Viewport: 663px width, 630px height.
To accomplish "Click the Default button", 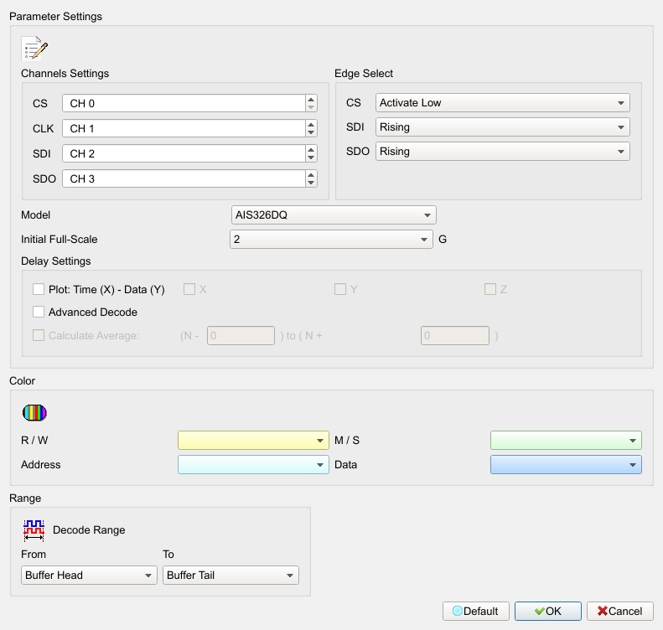I will (476, 611).
